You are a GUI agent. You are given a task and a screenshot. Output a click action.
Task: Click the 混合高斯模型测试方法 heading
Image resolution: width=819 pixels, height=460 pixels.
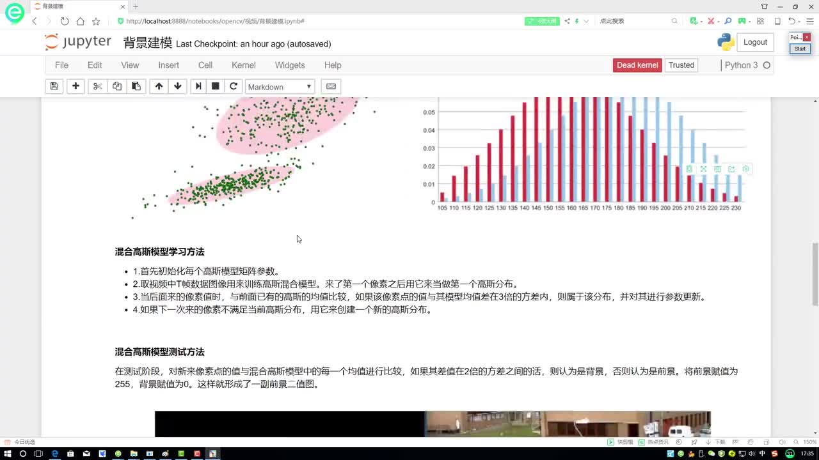tap(160, 352)
